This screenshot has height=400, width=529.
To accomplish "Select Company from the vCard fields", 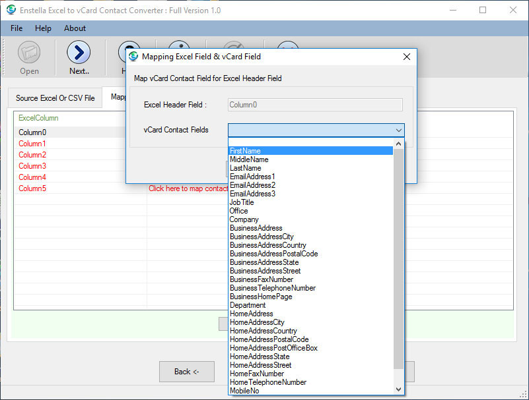I will pyautogui.click(x=244, y=219).
